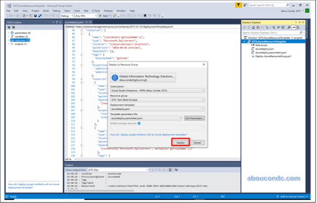This screenshot has height=203, width=317.
Task: Open the Debug configuration dropdown
Action: [x=67, y=16]
